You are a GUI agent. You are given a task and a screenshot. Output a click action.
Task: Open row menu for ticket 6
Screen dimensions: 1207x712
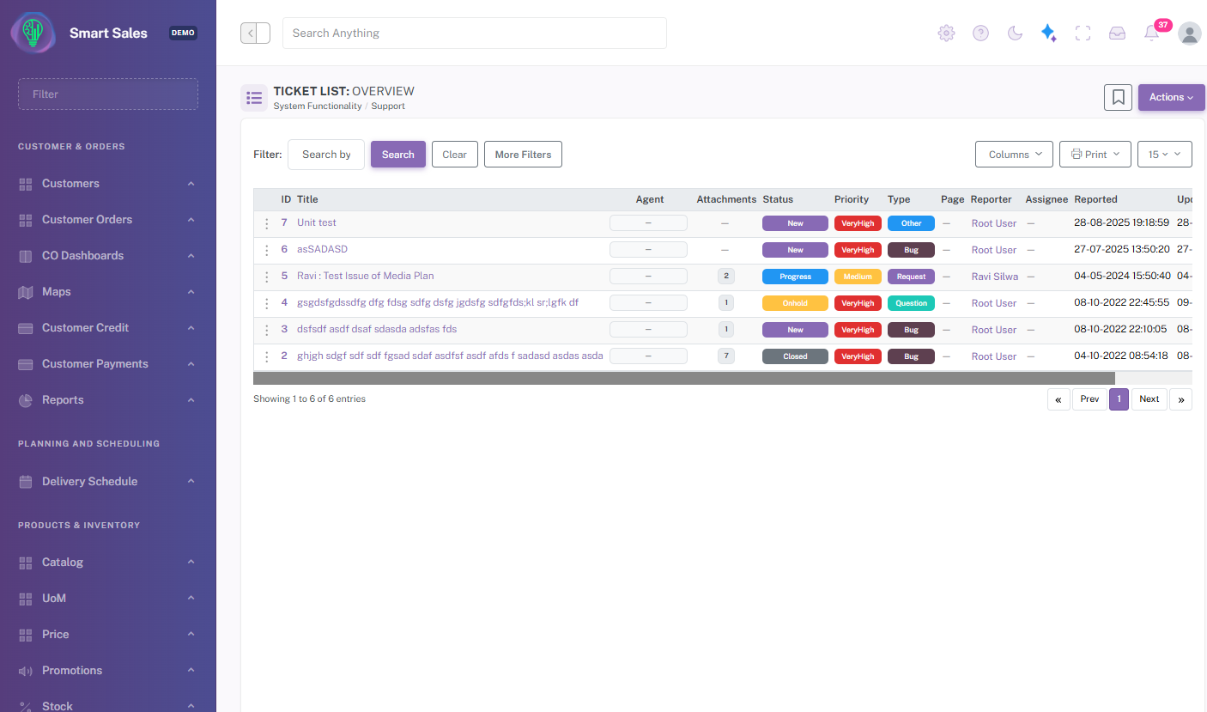(x=266, y=250)
